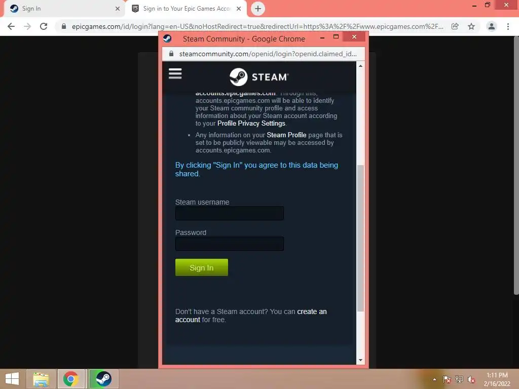Reload the Epic Games page
519x389 pixels.
(44, 26)
